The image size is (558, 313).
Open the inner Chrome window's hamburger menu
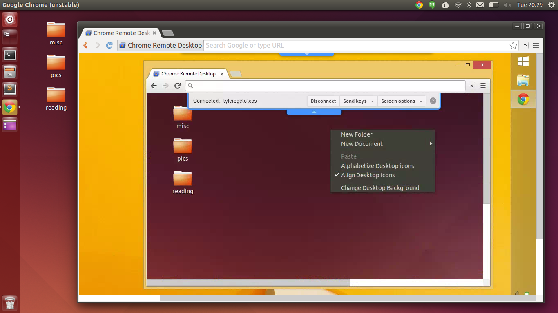483,86
